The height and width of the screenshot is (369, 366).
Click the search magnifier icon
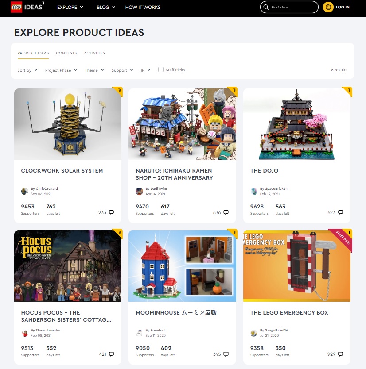coord(266,7)
